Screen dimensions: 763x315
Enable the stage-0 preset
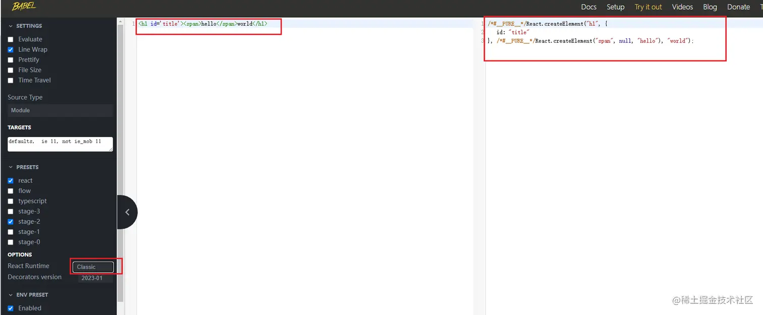[11, 242]
